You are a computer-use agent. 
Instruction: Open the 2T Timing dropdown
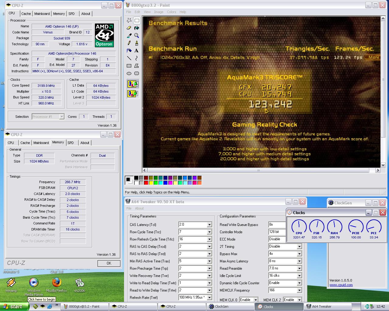tap(299, 247)
